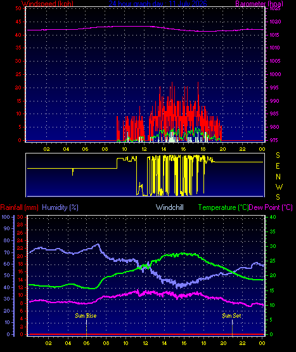This screenshot has height=352, width=296.
Task: Click the Sun Set marker label
Action: [231, 316]
